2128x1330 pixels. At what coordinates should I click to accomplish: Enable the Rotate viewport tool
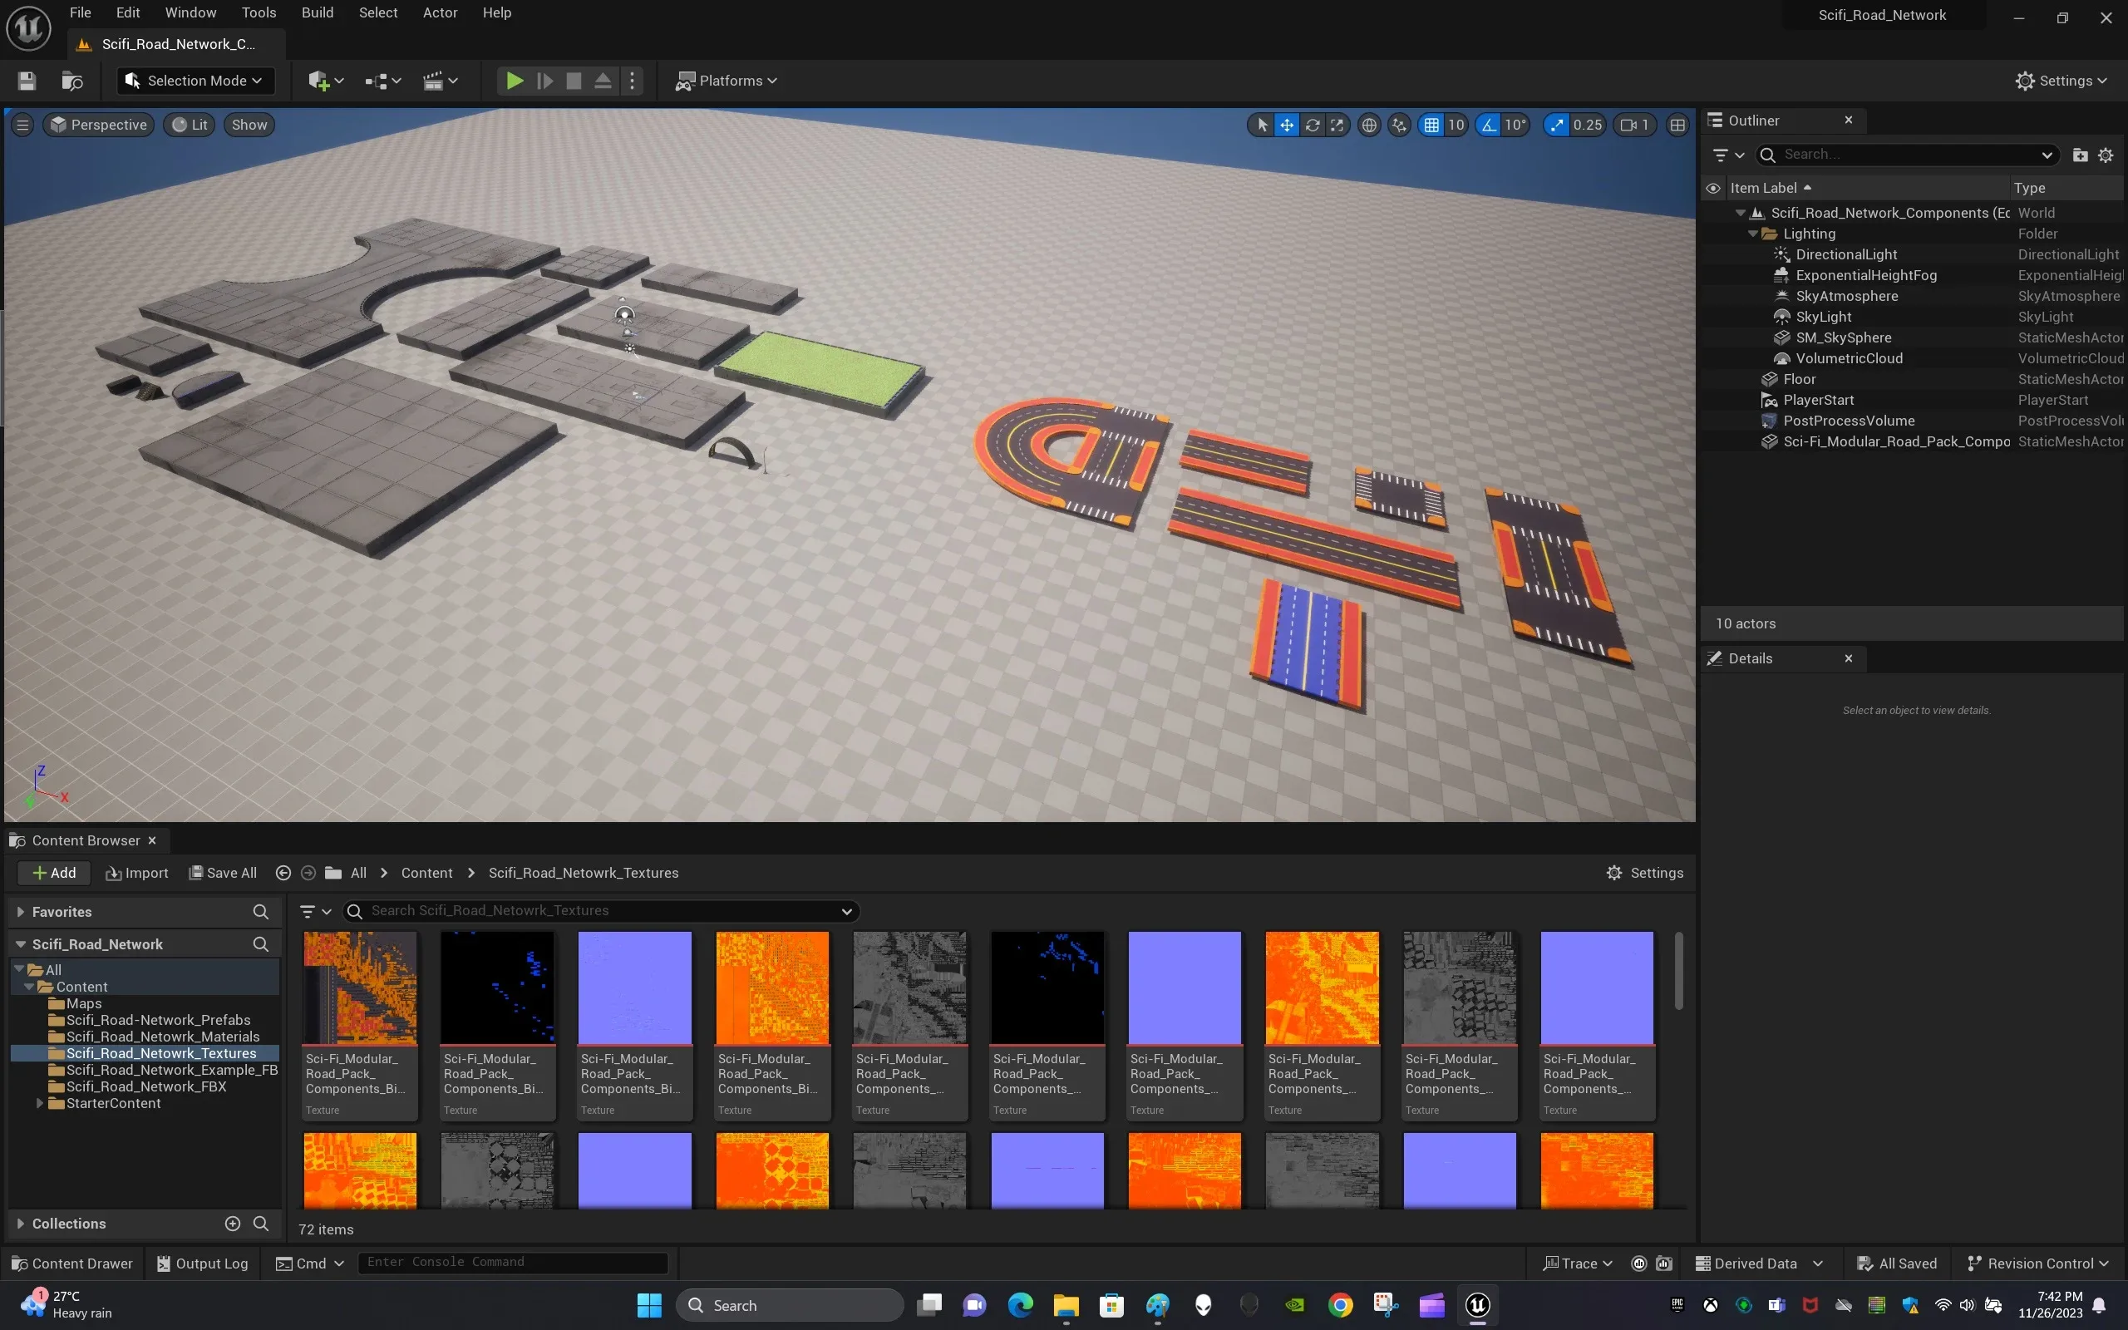1311,125
